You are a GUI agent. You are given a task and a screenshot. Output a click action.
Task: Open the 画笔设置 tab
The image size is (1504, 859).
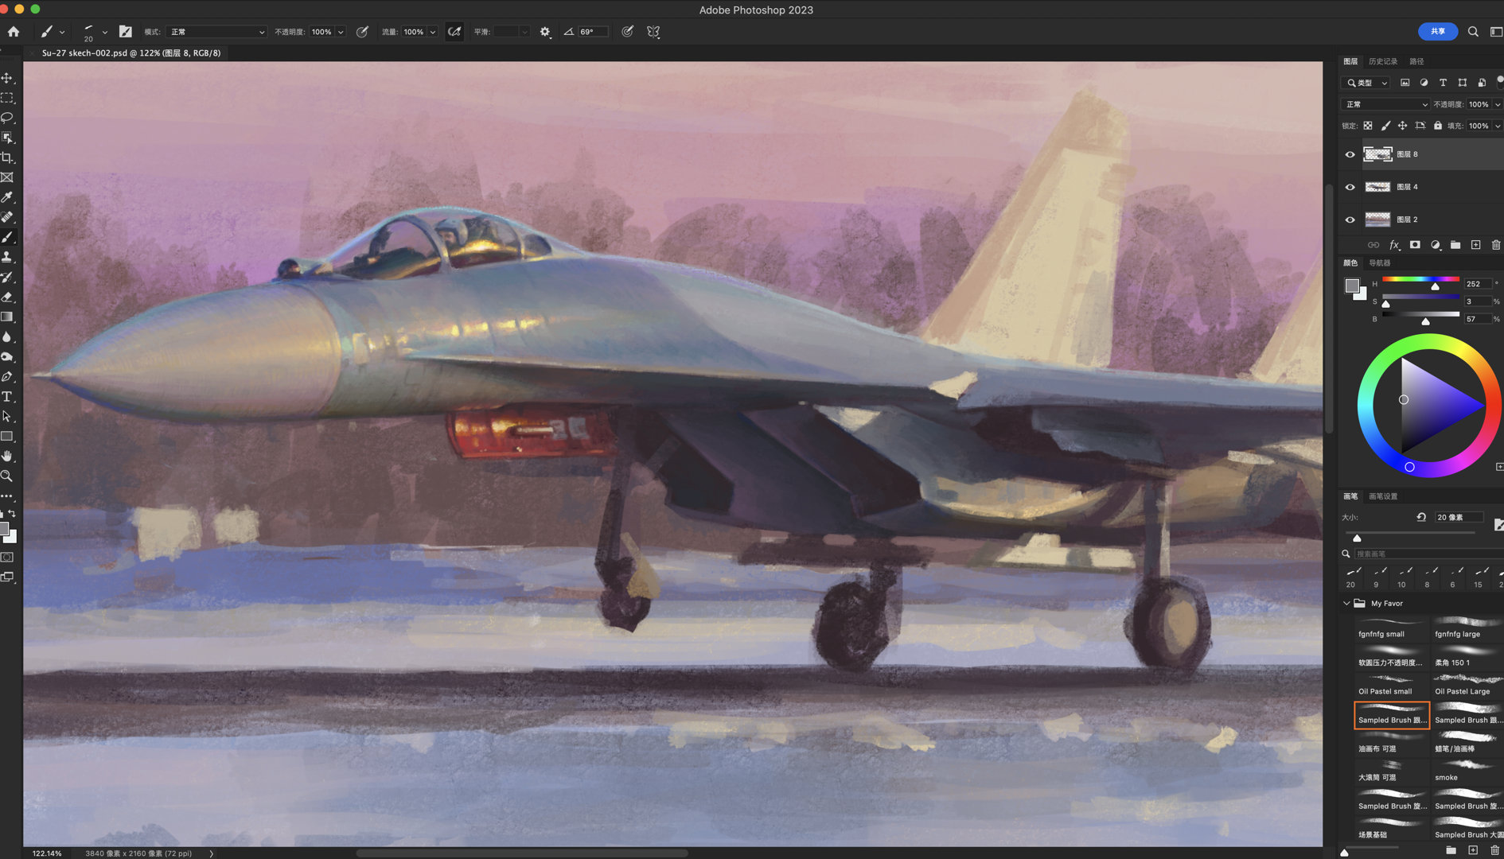point(1383,496)
